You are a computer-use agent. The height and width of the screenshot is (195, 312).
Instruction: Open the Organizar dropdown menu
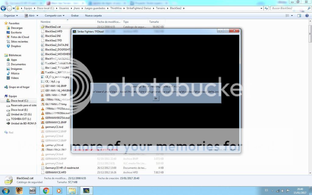tap(11, 16)
